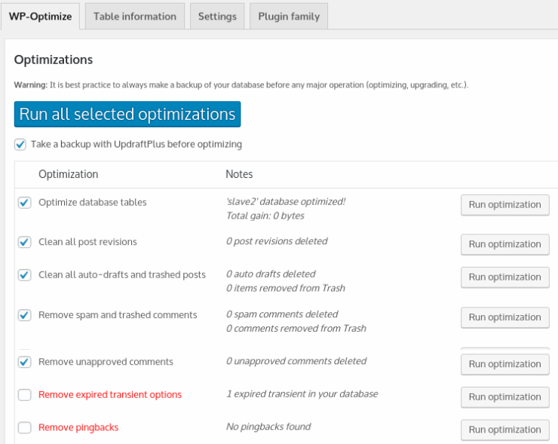Run optimization for pingbacks
Screen dimensions: 558x444
[504, 430]
